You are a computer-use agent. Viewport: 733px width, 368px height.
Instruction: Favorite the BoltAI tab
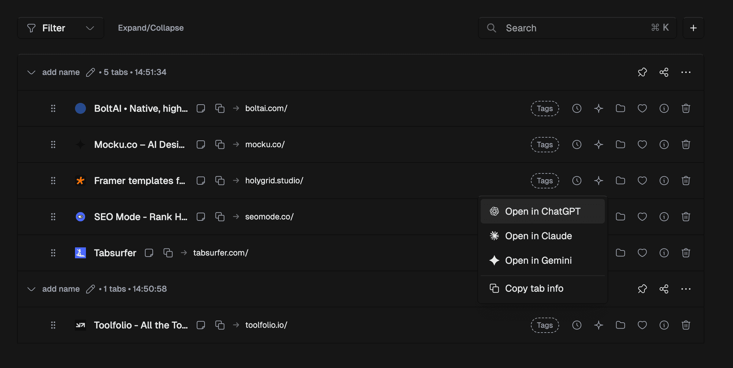(642, 108)
